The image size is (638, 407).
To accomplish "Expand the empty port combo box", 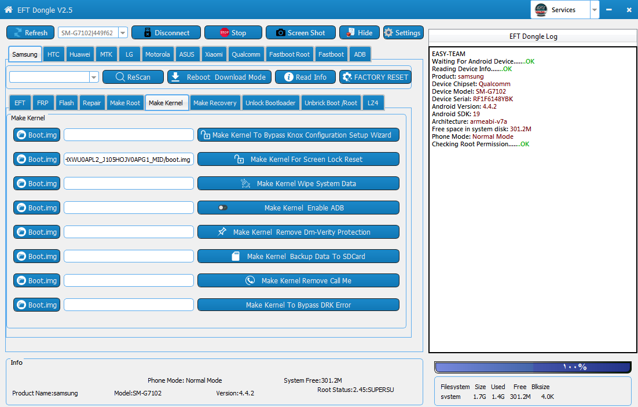I will click(x=94, y=77).
